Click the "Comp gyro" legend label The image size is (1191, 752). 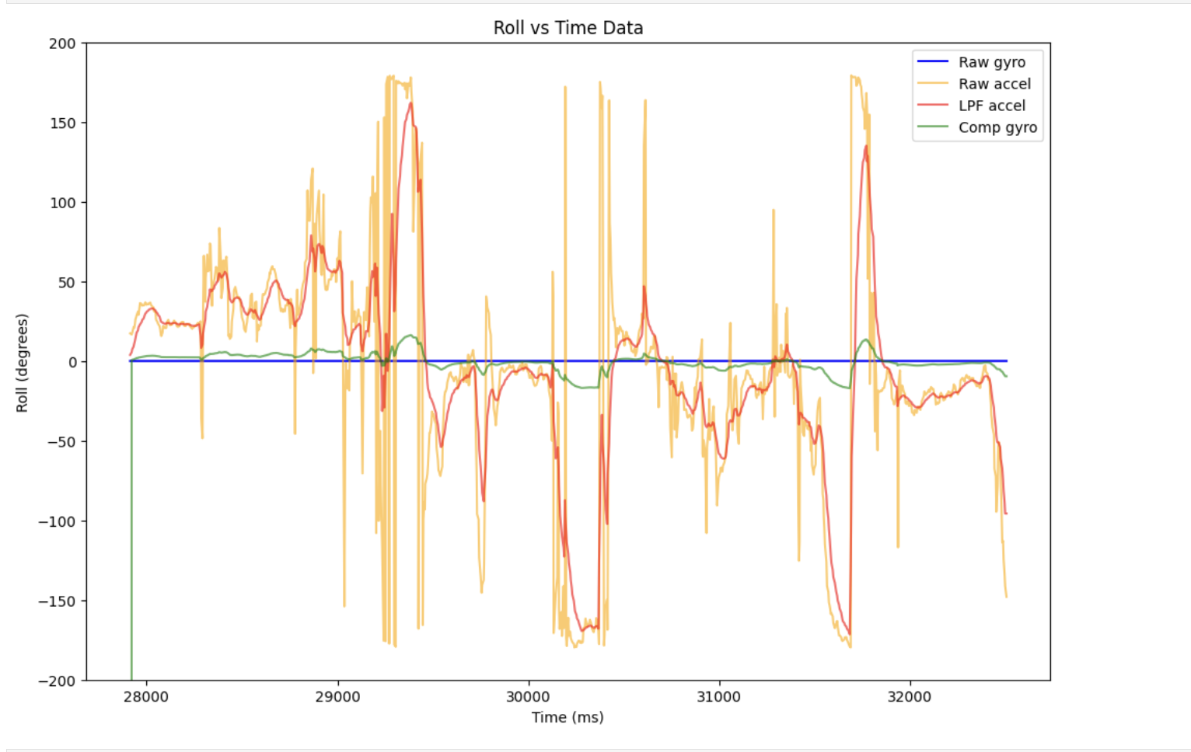coord(997,127)
